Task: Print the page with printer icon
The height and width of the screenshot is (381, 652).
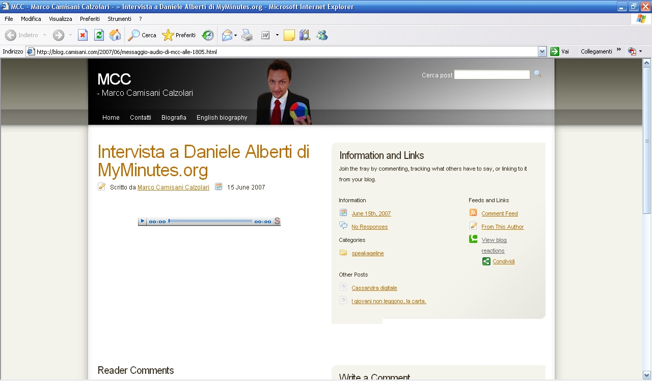Action: (x=247, y=35)
